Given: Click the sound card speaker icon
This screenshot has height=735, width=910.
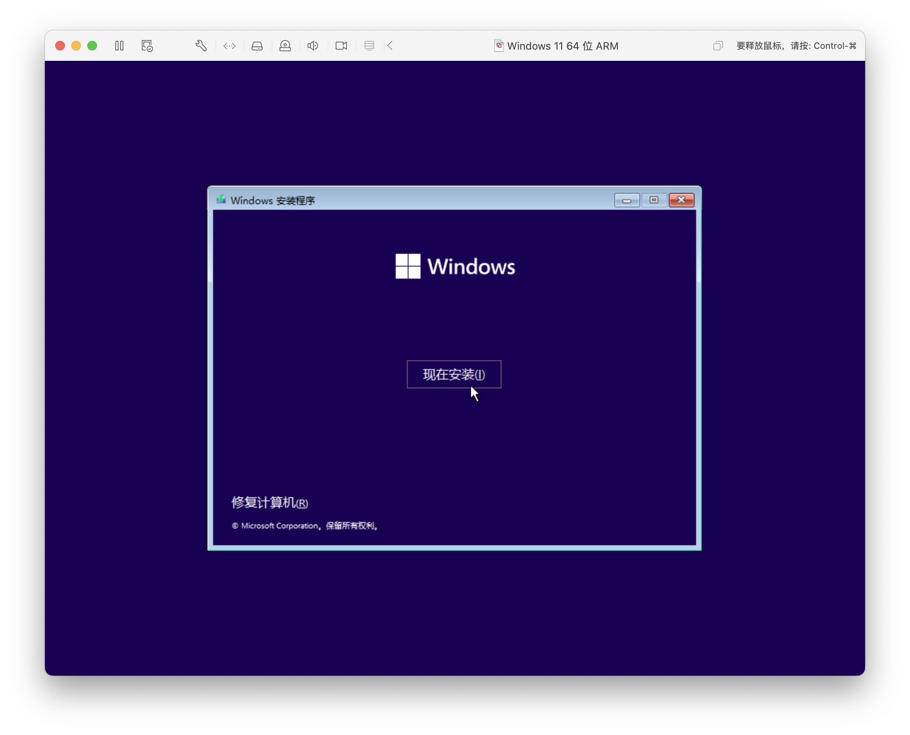Looking at the screenshot, I should coord(313,46).
